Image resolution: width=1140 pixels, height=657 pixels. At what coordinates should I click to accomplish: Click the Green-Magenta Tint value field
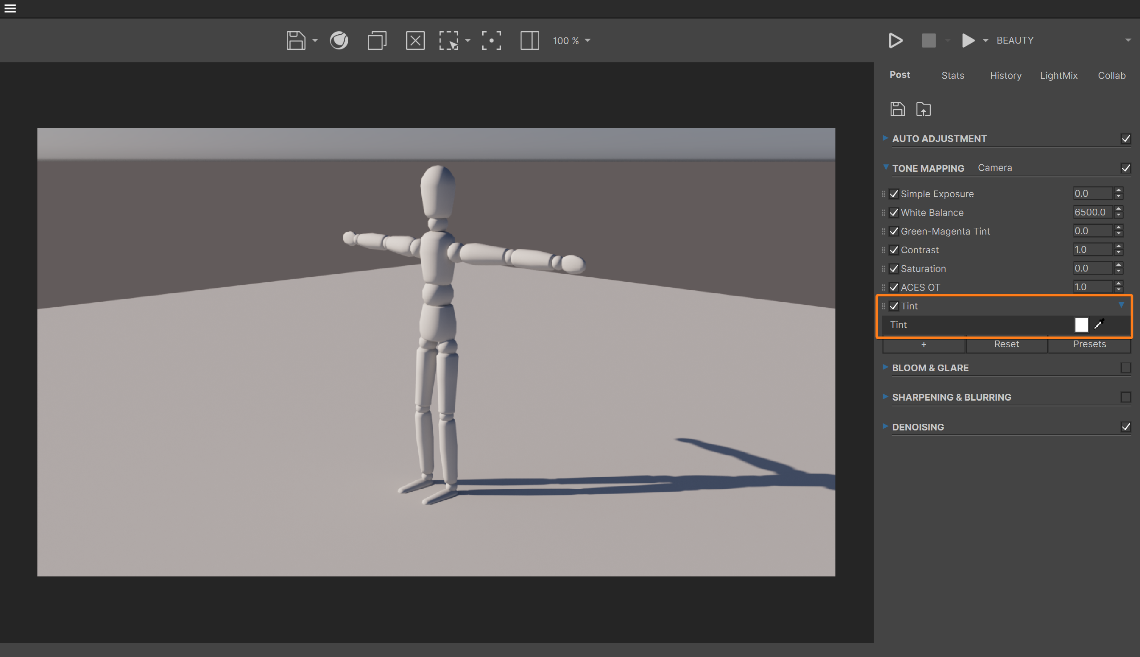[x=1093, y=231]
